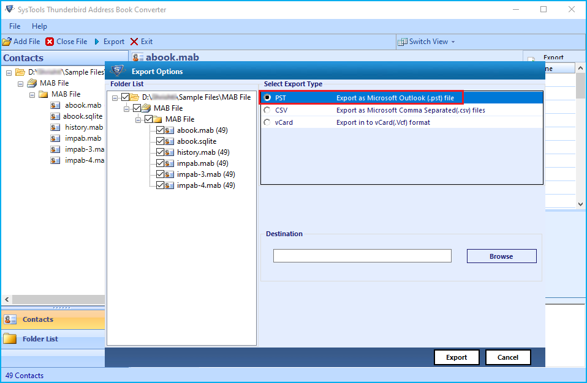Click the Destination path input field
This screenshot has height=383, width=587.
362,256
